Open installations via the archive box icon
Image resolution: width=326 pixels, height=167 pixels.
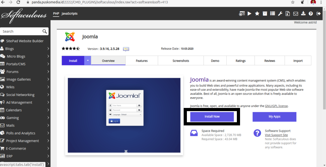[265, 14]
